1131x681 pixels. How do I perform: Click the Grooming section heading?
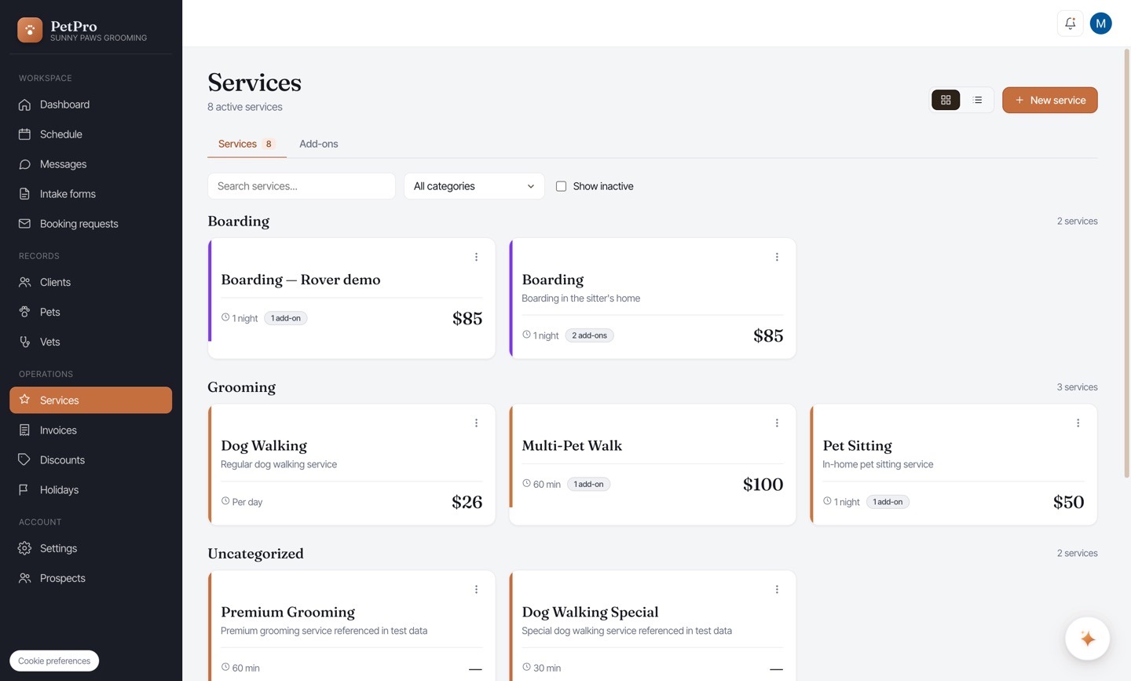(241, 387)
